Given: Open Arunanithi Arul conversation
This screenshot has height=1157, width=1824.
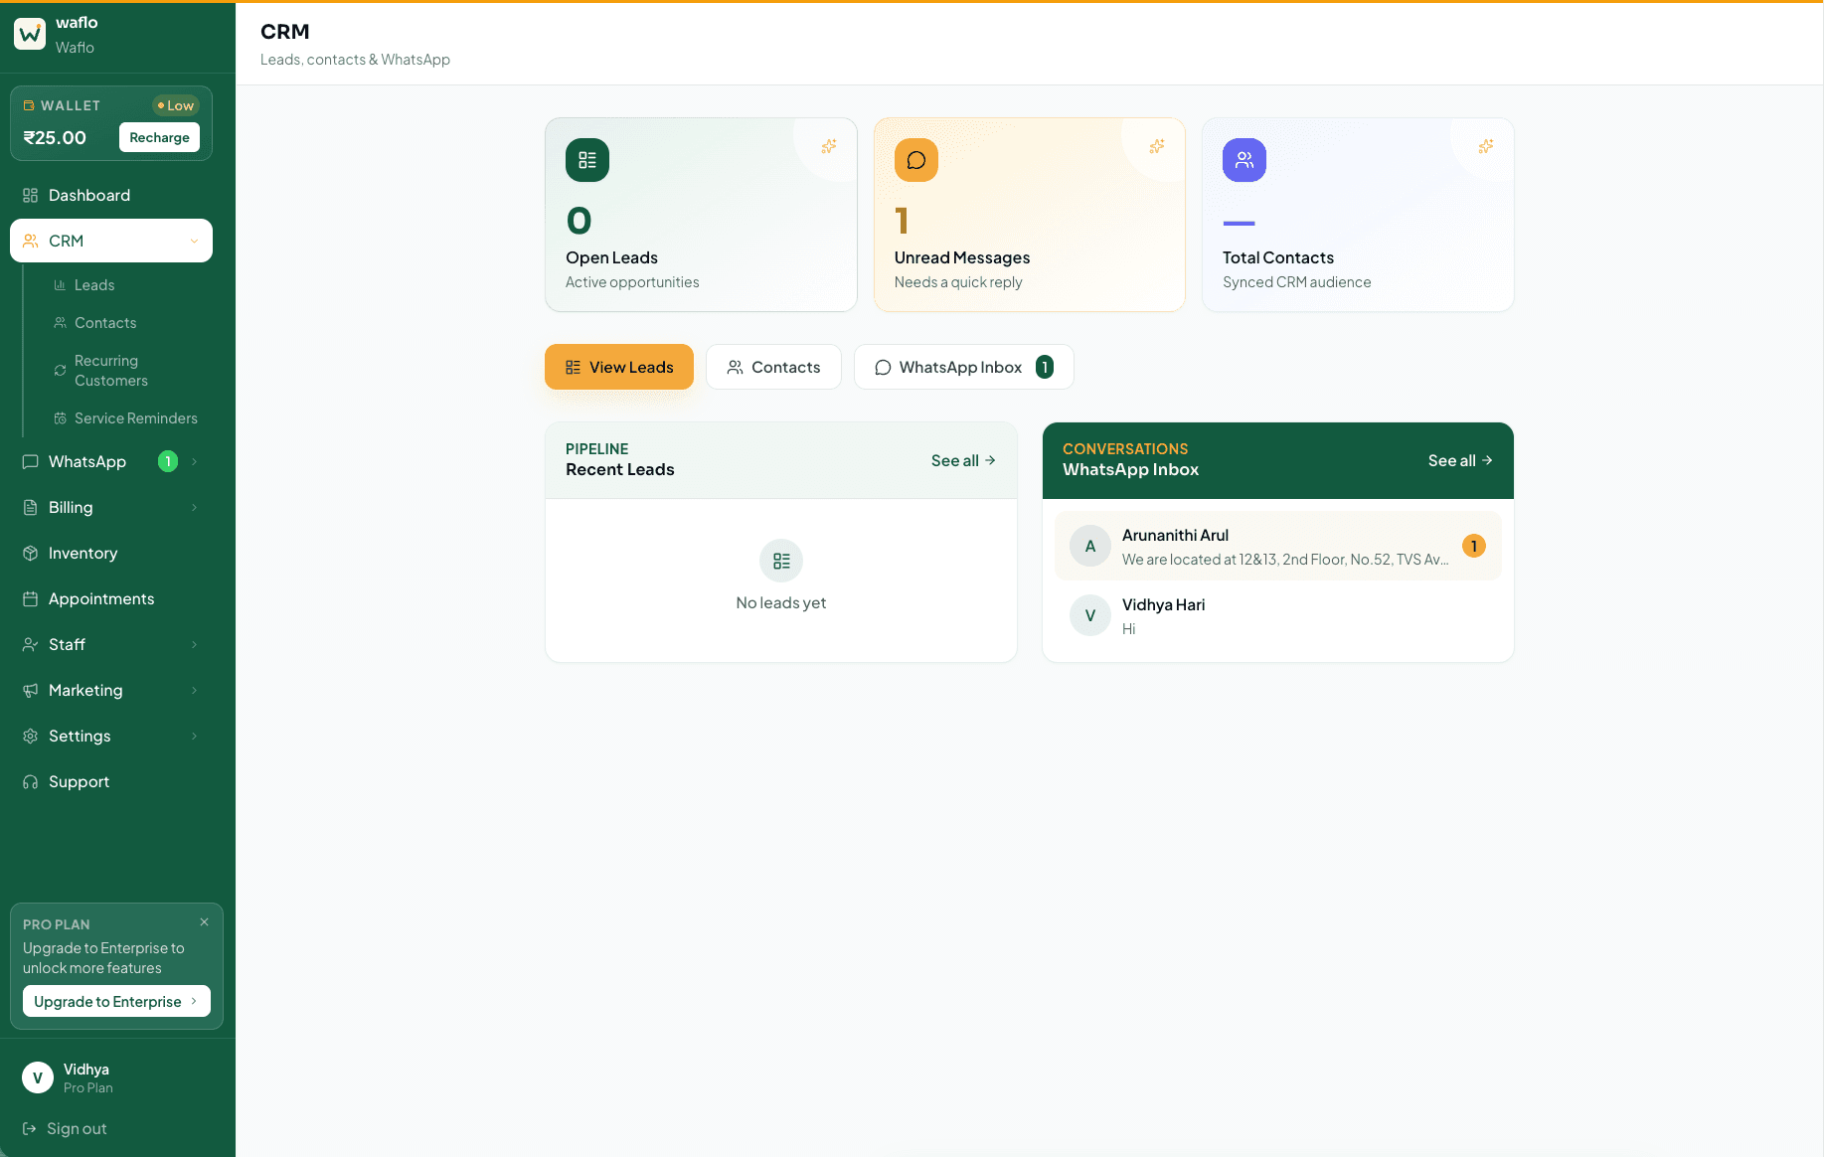Looking at the screenshot, I should point(1277,546).
